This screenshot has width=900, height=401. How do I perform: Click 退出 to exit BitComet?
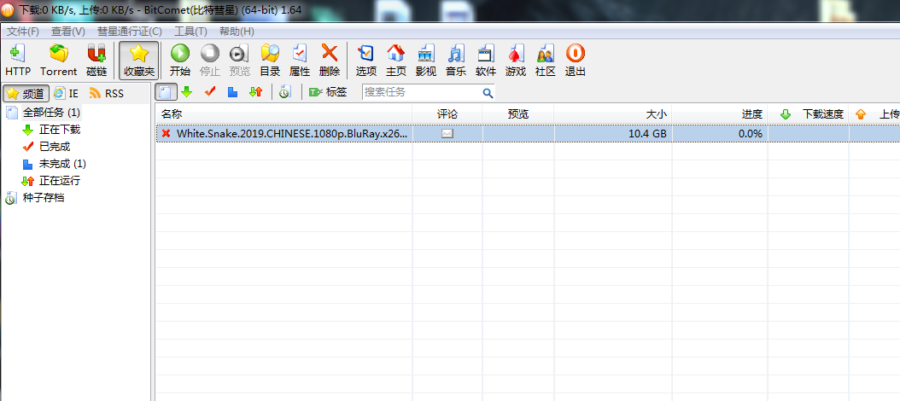tap(576, 61)
